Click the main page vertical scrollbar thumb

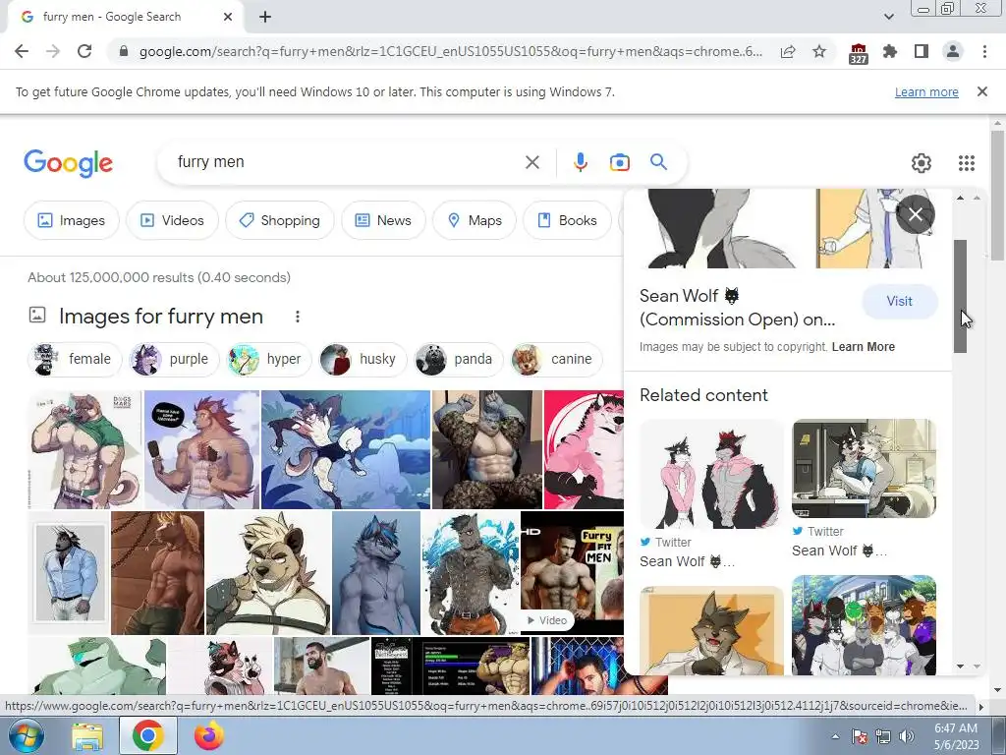[x=997, y=196]
